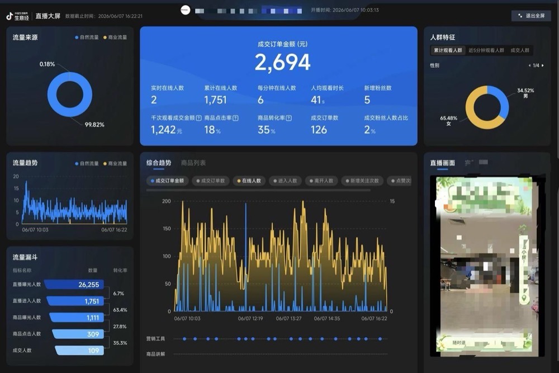559x373 pixels.
Task: Select the 成交人群 tab
Action: coord(520,50)
